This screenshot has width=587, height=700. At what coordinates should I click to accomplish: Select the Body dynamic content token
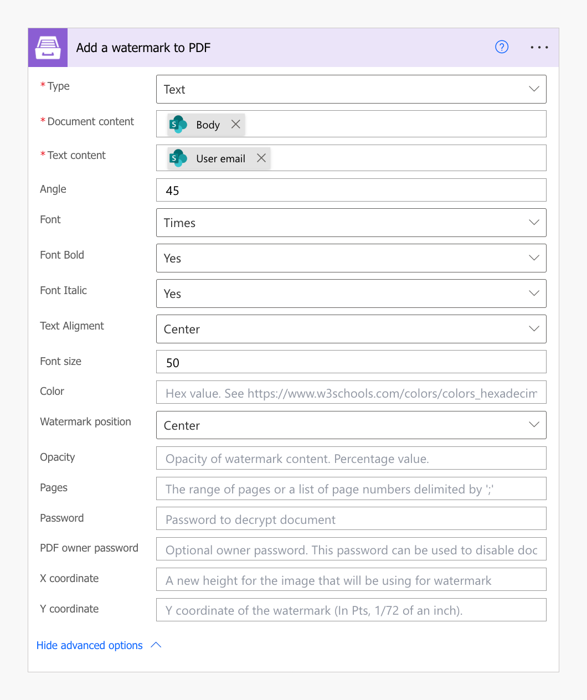click(x=207, y=124)
